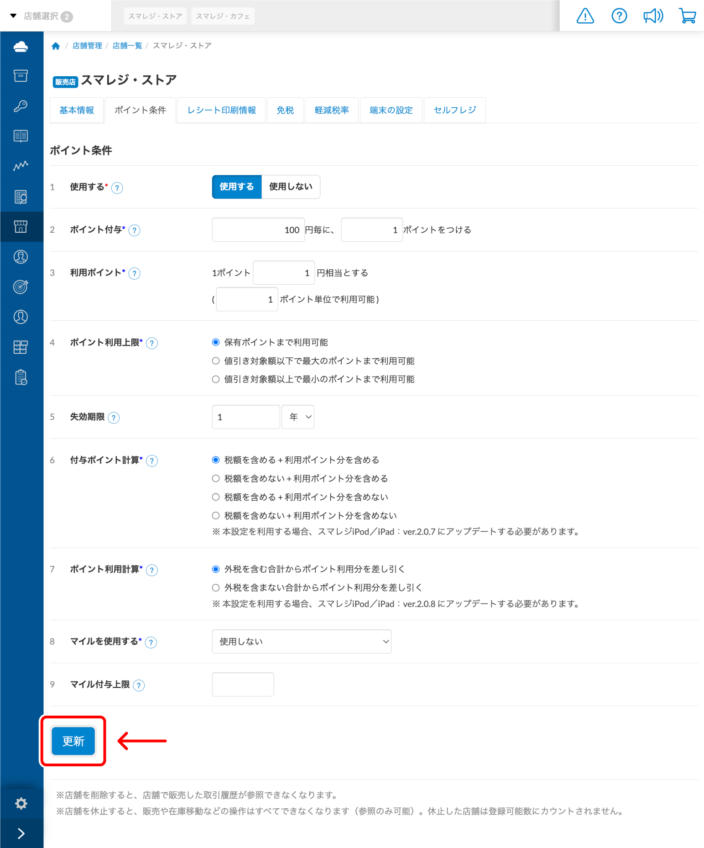Expand the 店舗選択 store selector
Screen dimensions: 704x848
point(41,16)
